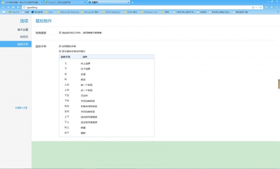Viewport: 280px width, 169px height.
Task: Expand the Windows Live bookmark folder
Action: [149, 12]
